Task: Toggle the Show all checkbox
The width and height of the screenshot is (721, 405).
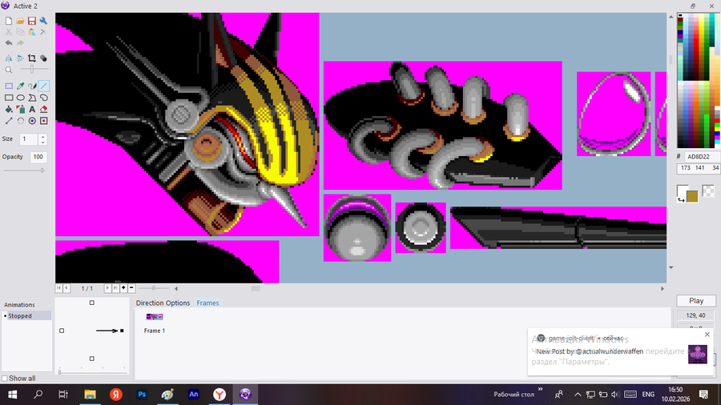Action: [x=5, y=379]
